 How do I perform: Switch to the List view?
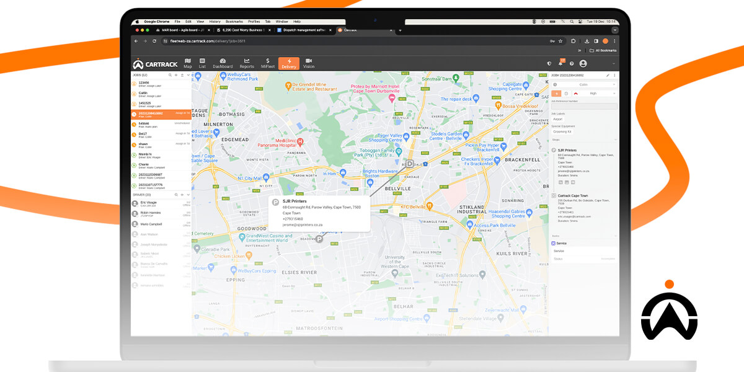tap(203, 63)
